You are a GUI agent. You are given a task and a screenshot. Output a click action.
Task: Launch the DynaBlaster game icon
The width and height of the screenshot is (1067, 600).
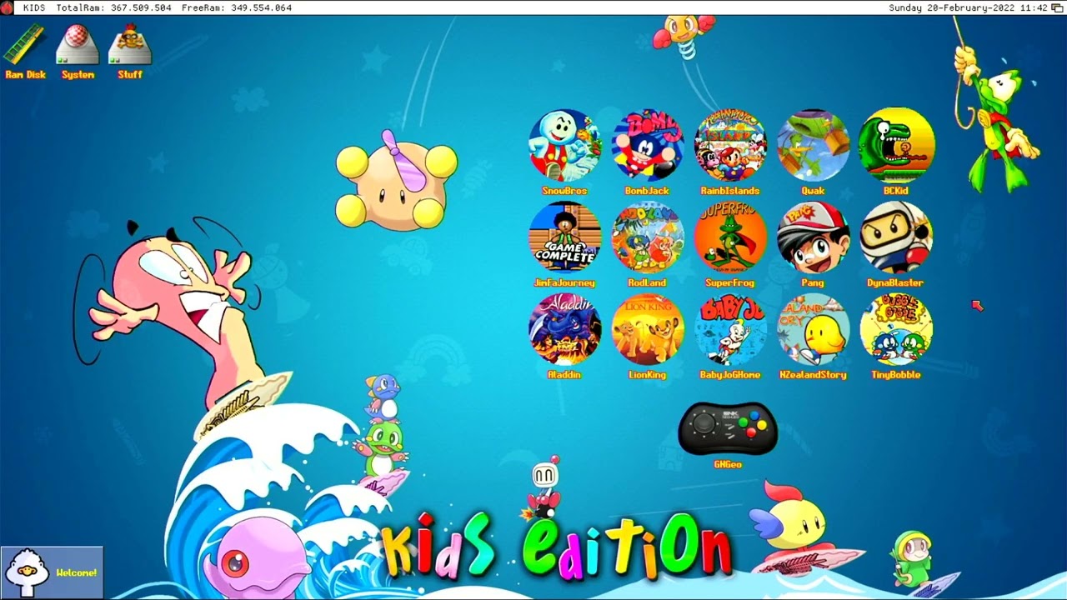pos(896,237)
